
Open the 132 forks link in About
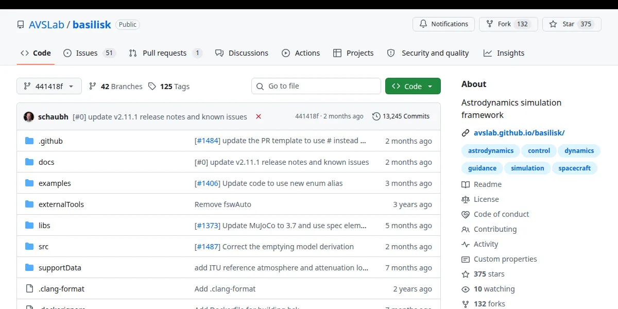tap(489, 304)
